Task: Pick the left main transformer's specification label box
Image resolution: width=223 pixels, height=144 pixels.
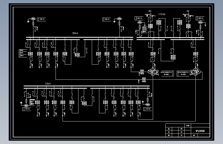Action: (x=167, y=73)
